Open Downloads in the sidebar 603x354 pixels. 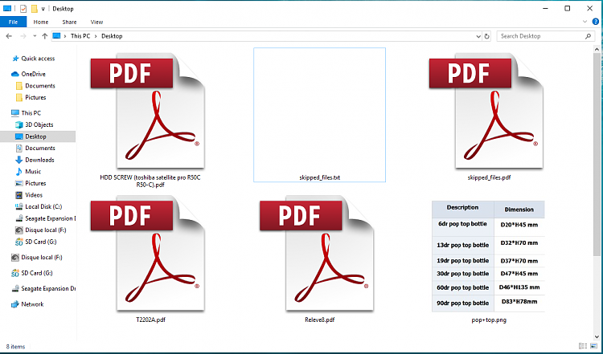[x=39, y=160]
